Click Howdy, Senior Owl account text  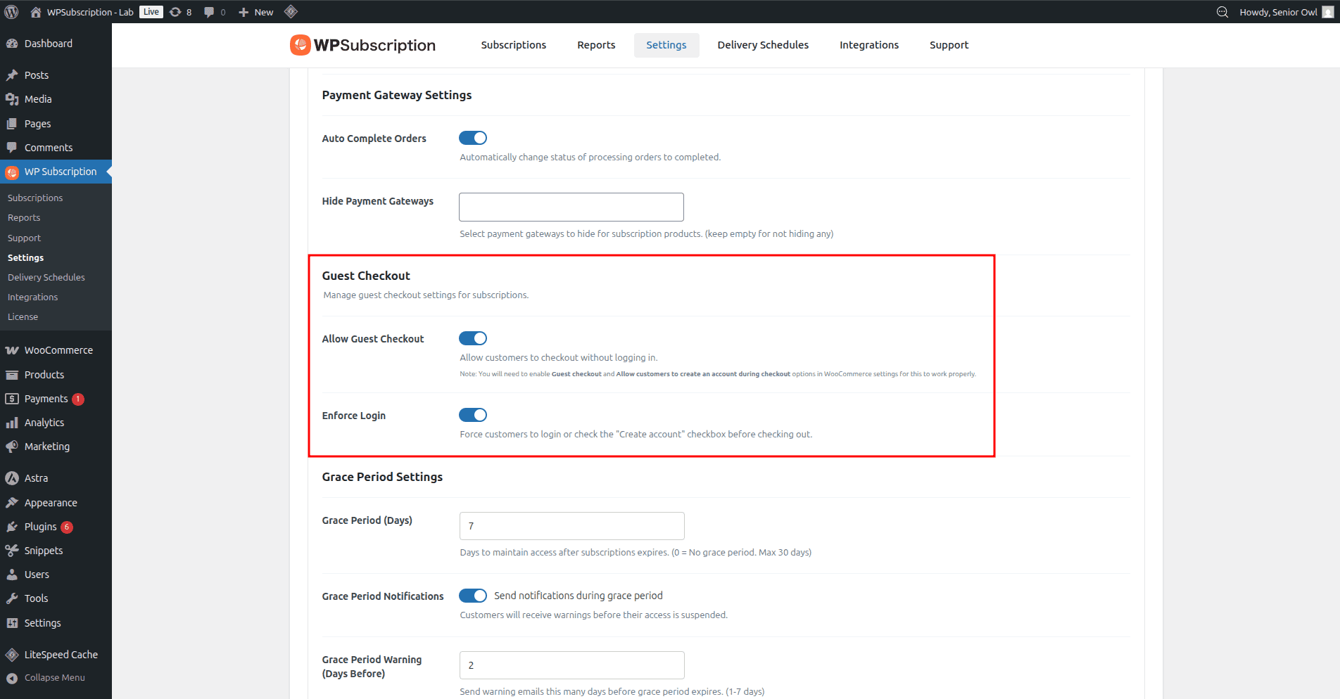[1278, 12]
